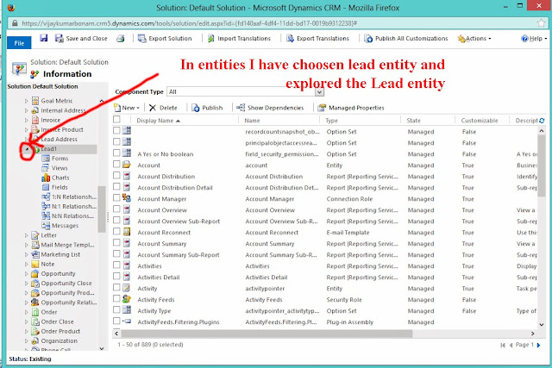
Task: Click the Charts bar graph icon
Action: (46, 178)
